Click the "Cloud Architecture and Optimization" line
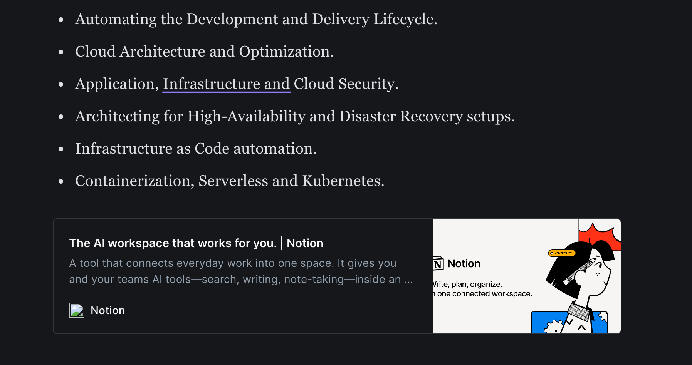Image resolution: width=692 pixels, height=365 pixels. click(204, 52)
